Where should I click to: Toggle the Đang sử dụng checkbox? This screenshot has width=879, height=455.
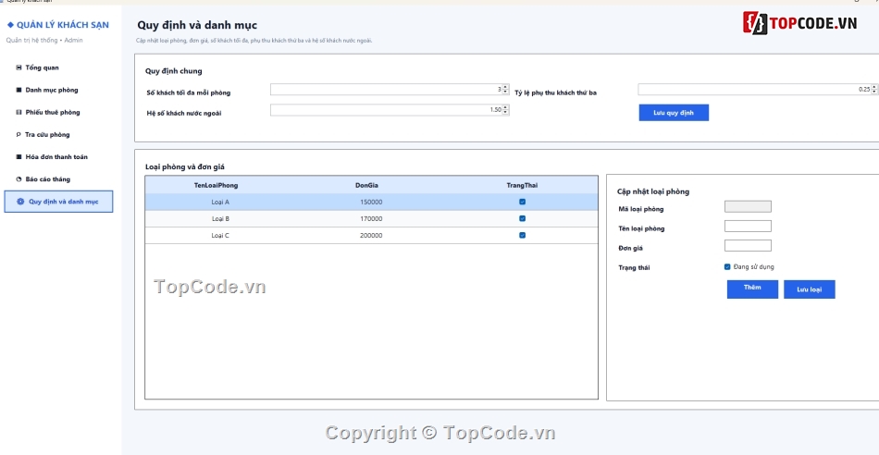(727, 266)
